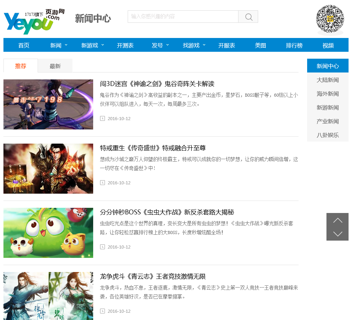Open 美图 in the navigation bar
The height and width of the screenshot is (320, 352).
coord(261,45)
